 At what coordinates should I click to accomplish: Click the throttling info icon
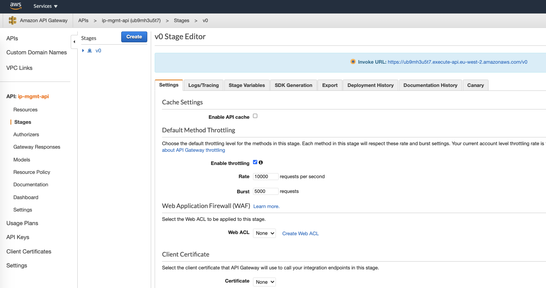coord(261,163)
